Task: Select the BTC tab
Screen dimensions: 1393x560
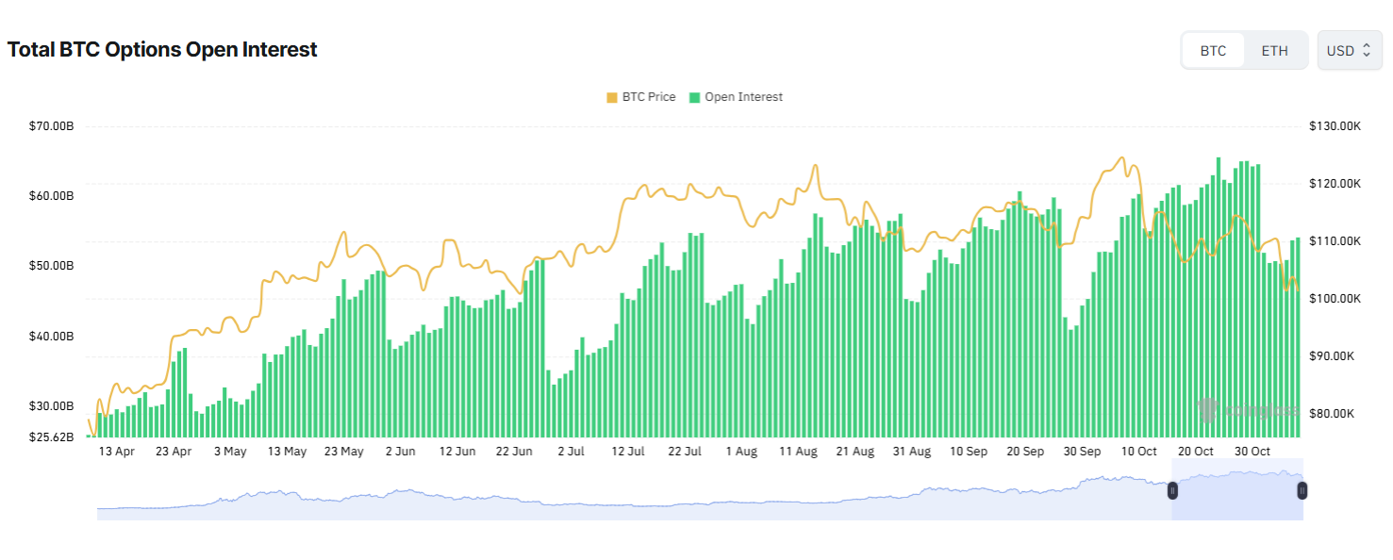Action: pyautogui.click(x=1213, y=50)
